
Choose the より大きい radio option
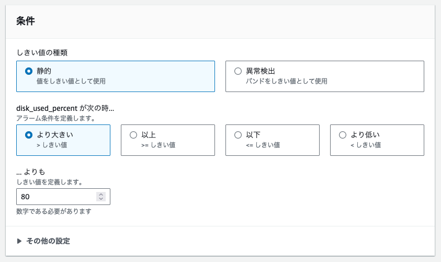point(29,135)
